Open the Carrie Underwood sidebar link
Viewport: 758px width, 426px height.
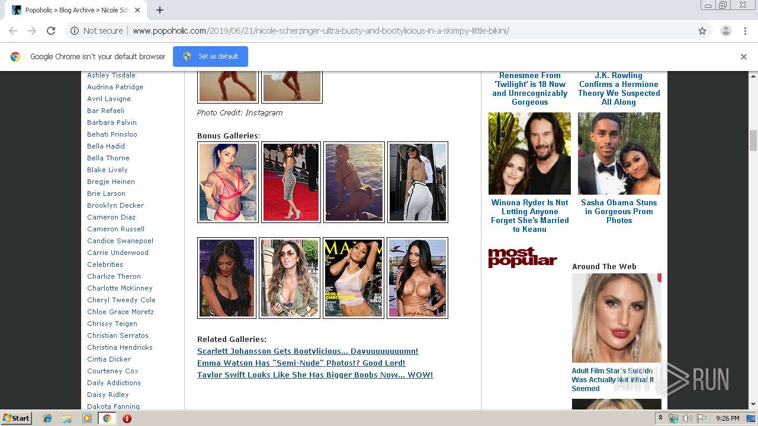[x=118, y=253]
